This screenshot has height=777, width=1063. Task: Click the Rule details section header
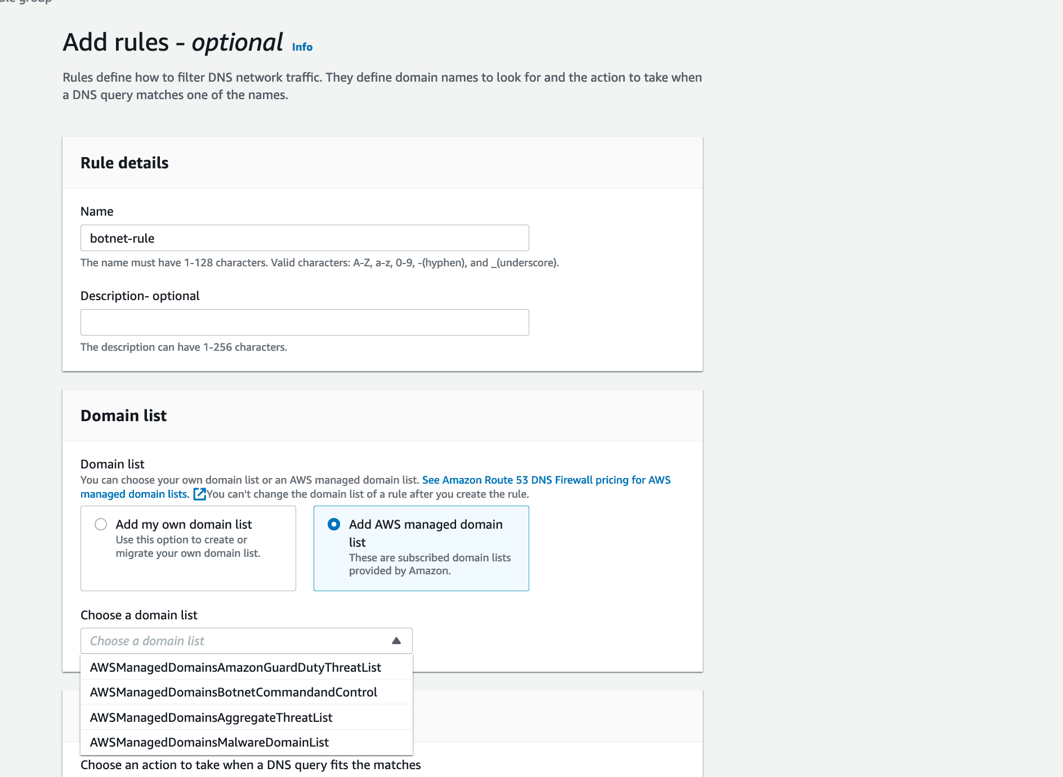click(124, 163)
